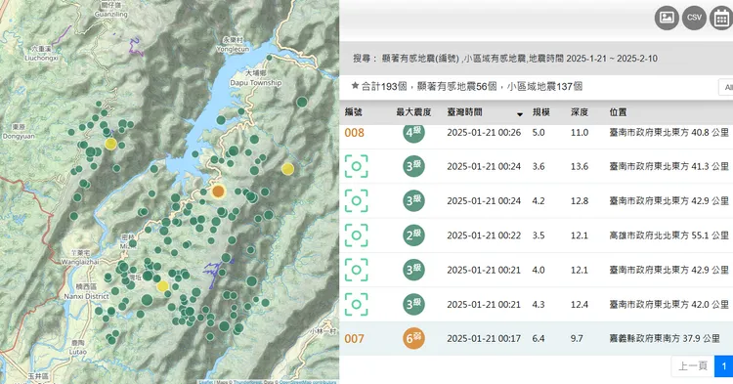733x384 pixels.
Task: Locate the 00:24 magnitude 4.2 quake on map
Action: pos(356,201)
